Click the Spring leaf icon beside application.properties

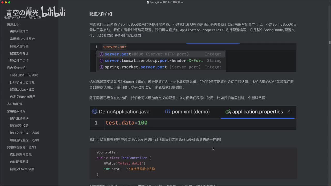[x=228, y=112]
